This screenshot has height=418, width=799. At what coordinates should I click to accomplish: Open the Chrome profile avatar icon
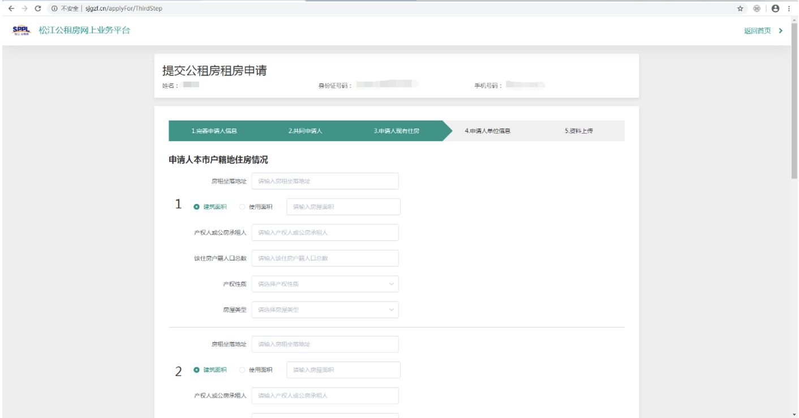click(x=775, y=8)
